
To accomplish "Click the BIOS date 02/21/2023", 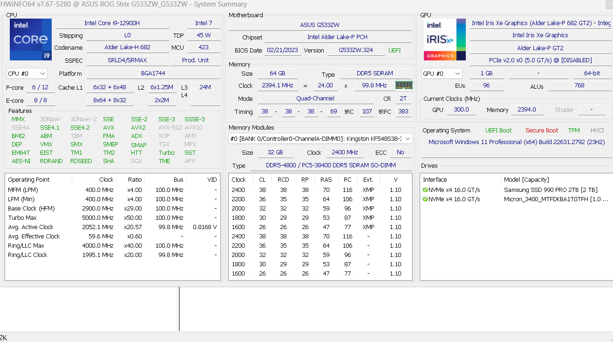I will pos(283,50).
